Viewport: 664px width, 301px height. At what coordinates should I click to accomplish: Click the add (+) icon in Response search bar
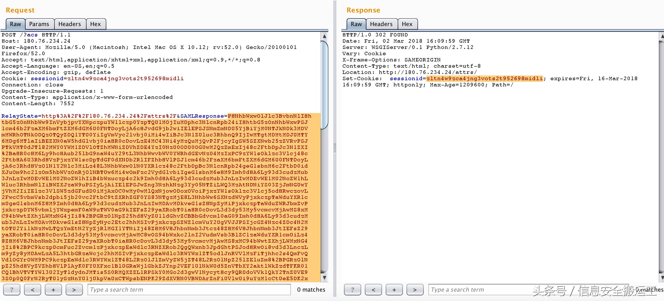[x=394, y=289]
